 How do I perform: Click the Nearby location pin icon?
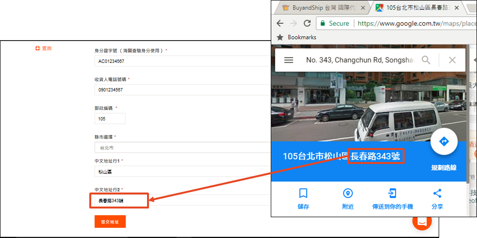(347, 193)
